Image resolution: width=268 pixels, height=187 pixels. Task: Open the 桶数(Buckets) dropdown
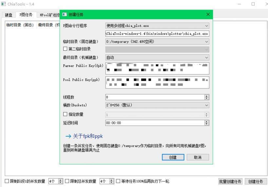click(157, 105)
